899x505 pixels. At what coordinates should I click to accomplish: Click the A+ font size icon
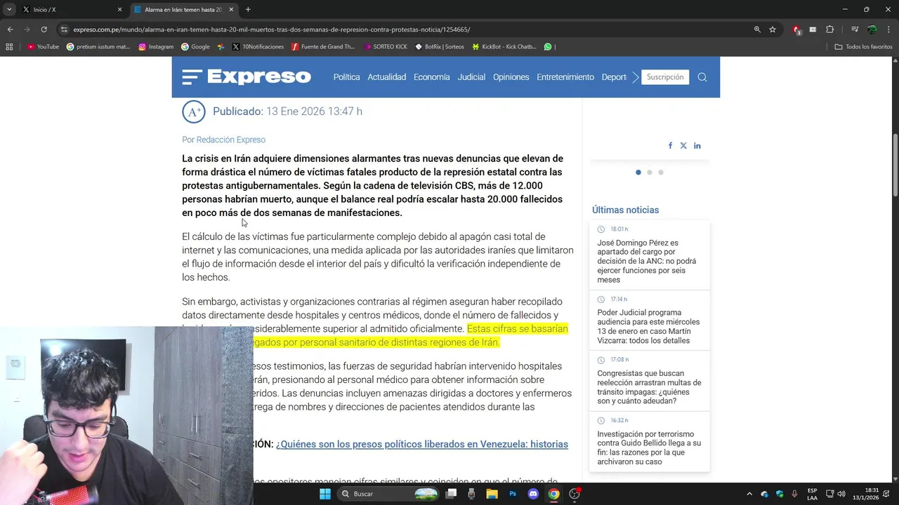194,112
